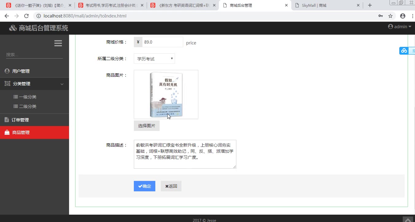Click the saved password key icon
415x222 pixels.
tap(380, 16)
